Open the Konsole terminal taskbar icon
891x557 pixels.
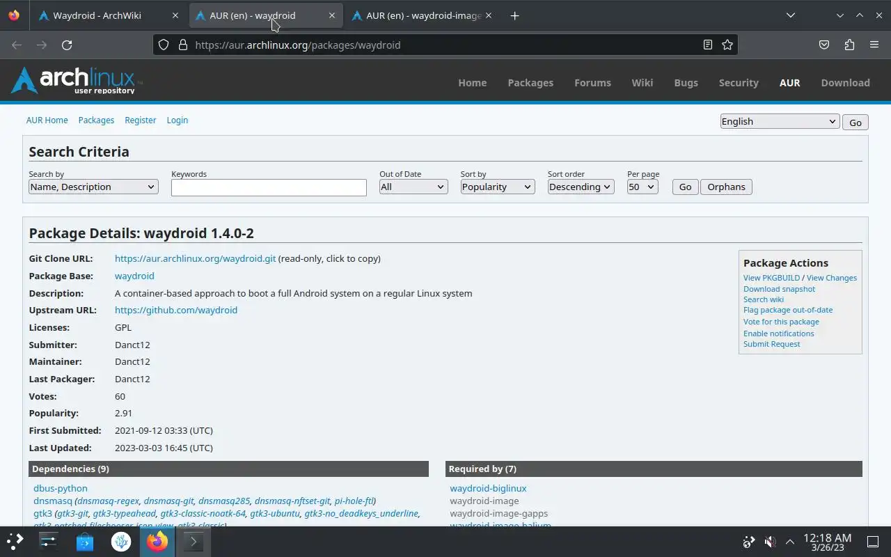(x=194, y=541)
